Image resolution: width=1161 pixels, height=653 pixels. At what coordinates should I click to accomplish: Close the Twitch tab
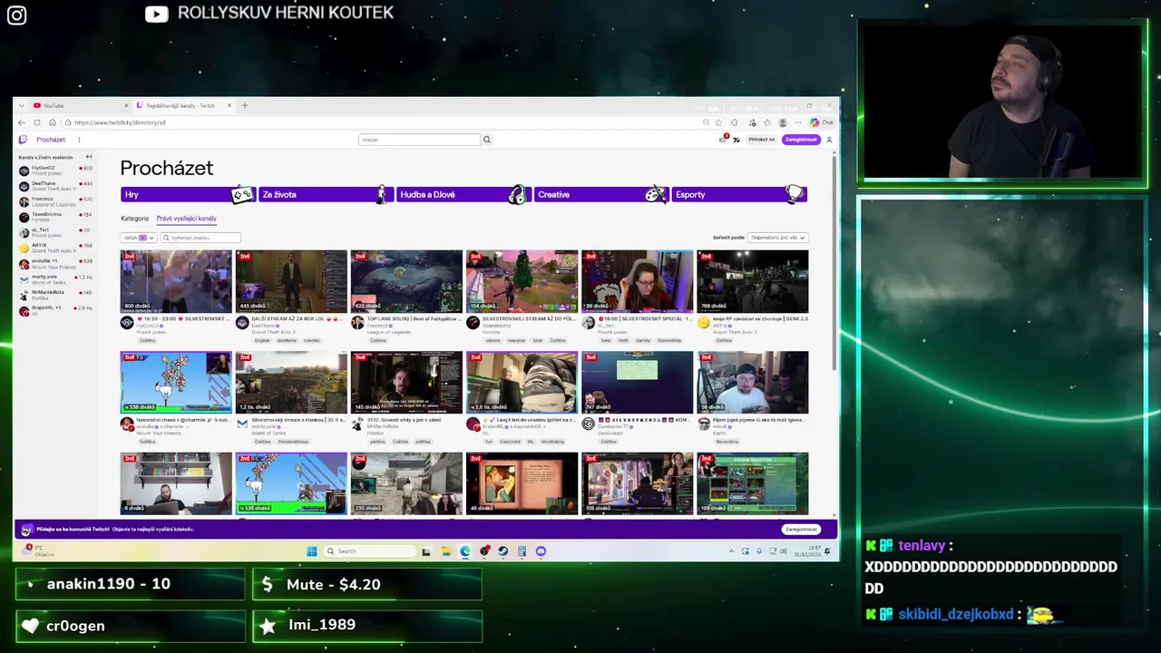[229, 105]
